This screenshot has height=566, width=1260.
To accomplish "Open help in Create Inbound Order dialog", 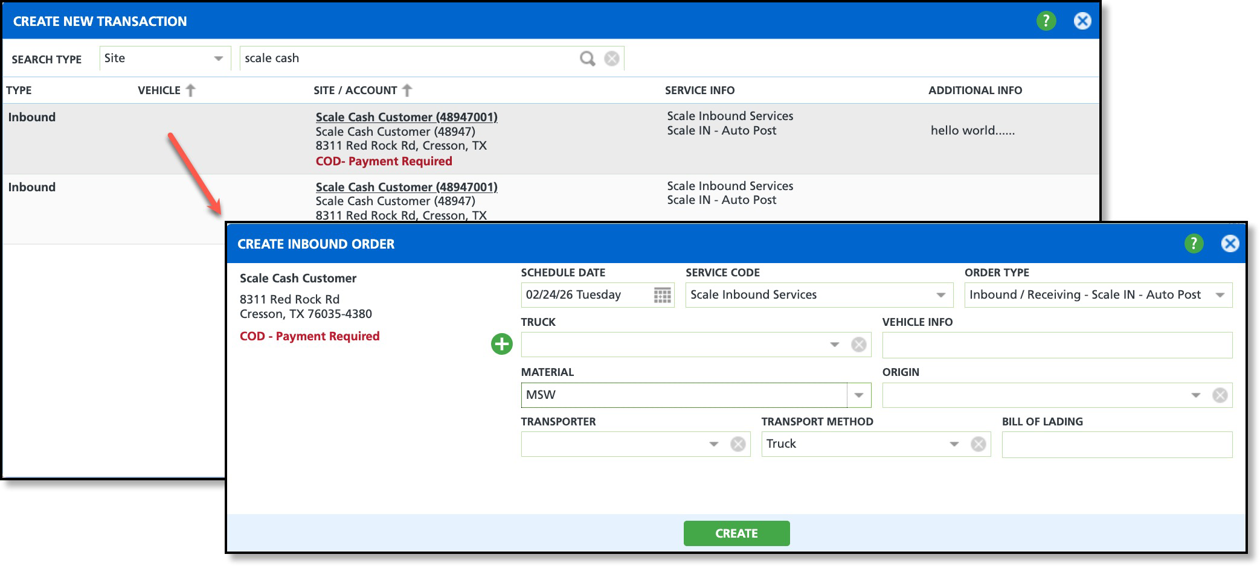I will (x=1194, y=244).
